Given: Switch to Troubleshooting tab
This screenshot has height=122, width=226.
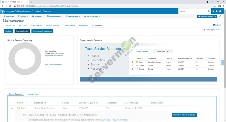Looking at the screenshot, I should (x=69, y=25).
